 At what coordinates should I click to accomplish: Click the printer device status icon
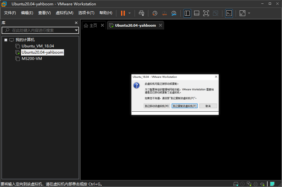pos(256,184)
